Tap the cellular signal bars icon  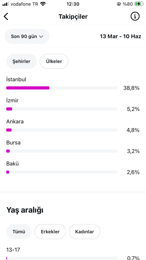coord(6,4)
